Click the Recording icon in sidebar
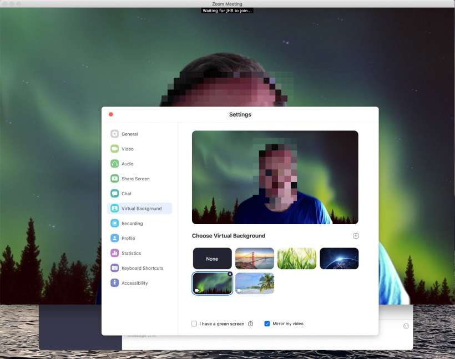Image resolution: width=455 pixels, height=359 pixels. 115,223
